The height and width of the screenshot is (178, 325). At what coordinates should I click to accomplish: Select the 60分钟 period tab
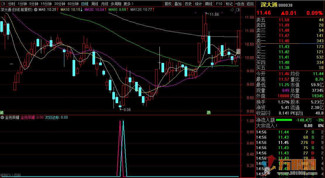pyautogui.click(x=73, y=4)
